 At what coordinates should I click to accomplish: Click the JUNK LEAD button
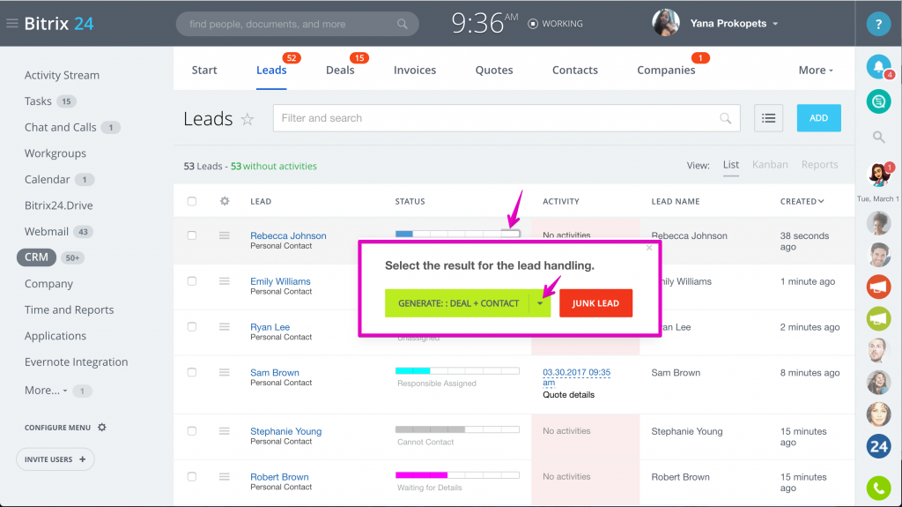[x=595, y=303]
